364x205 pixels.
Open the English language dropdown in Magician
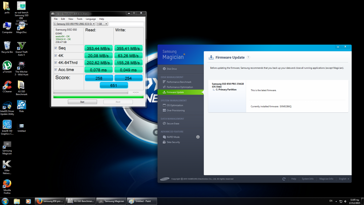coord(344,179)
